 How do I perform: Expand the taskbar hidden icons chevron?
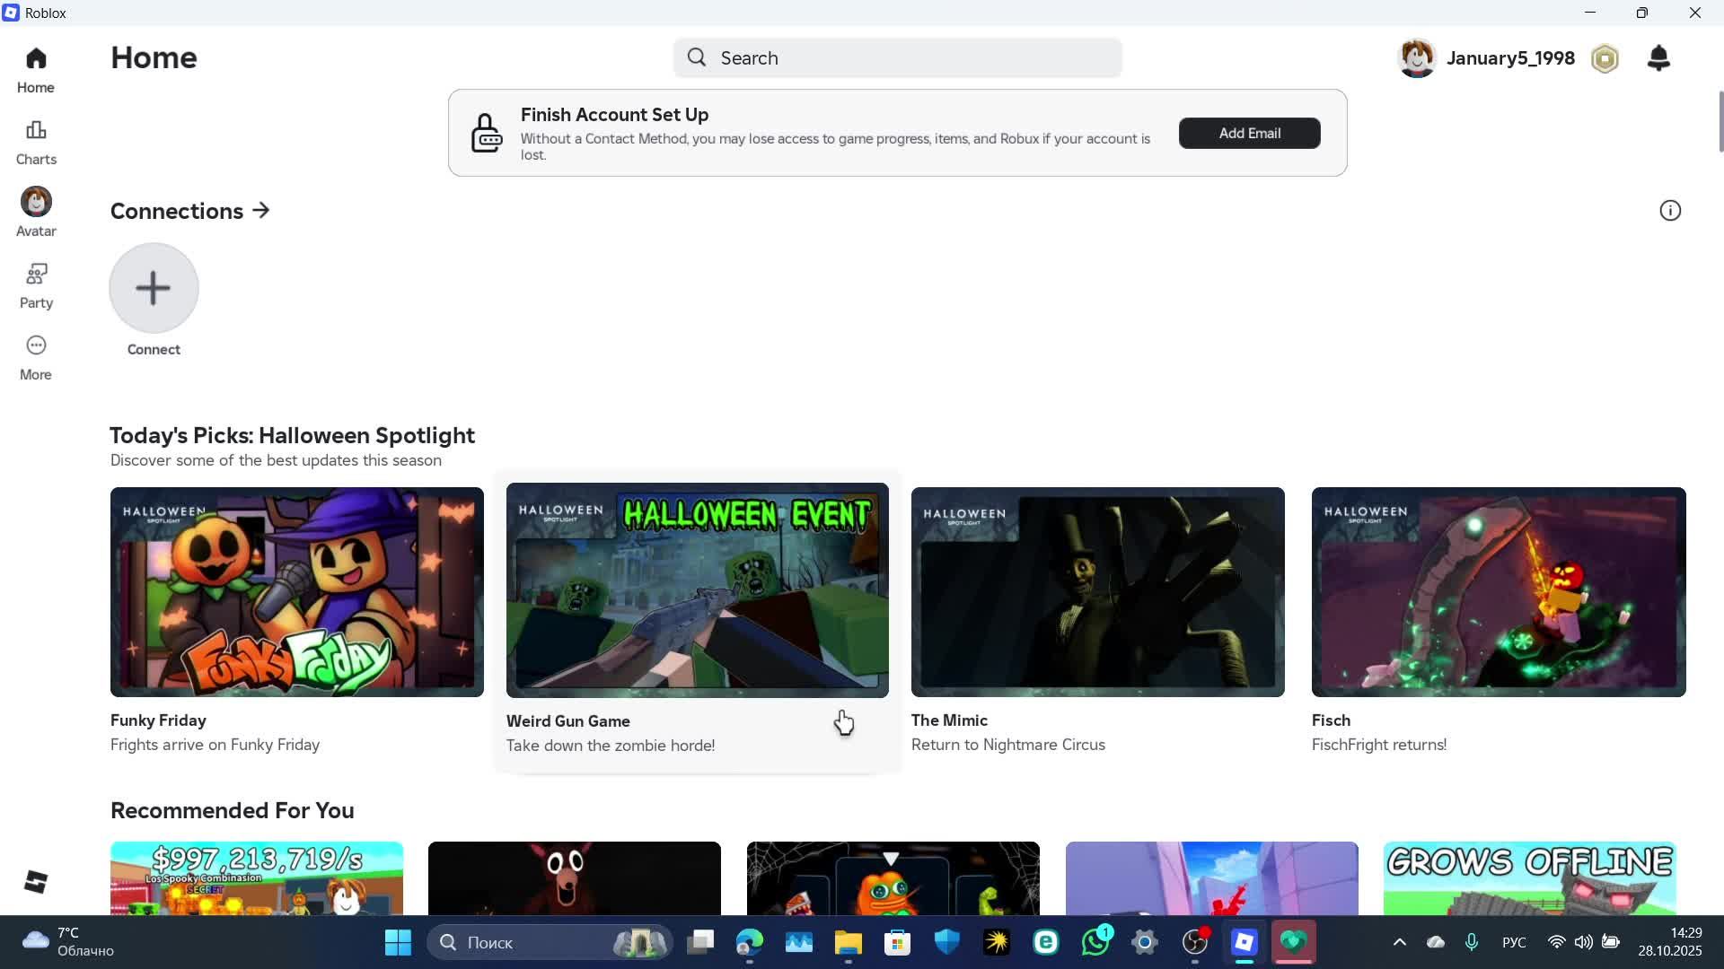[1399, 942]
